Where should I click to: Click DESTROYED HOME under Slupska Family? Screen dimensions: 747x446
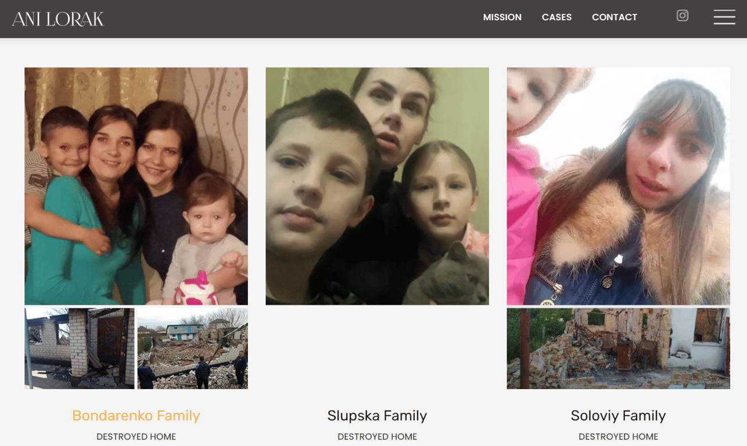[x=377, y=437]
